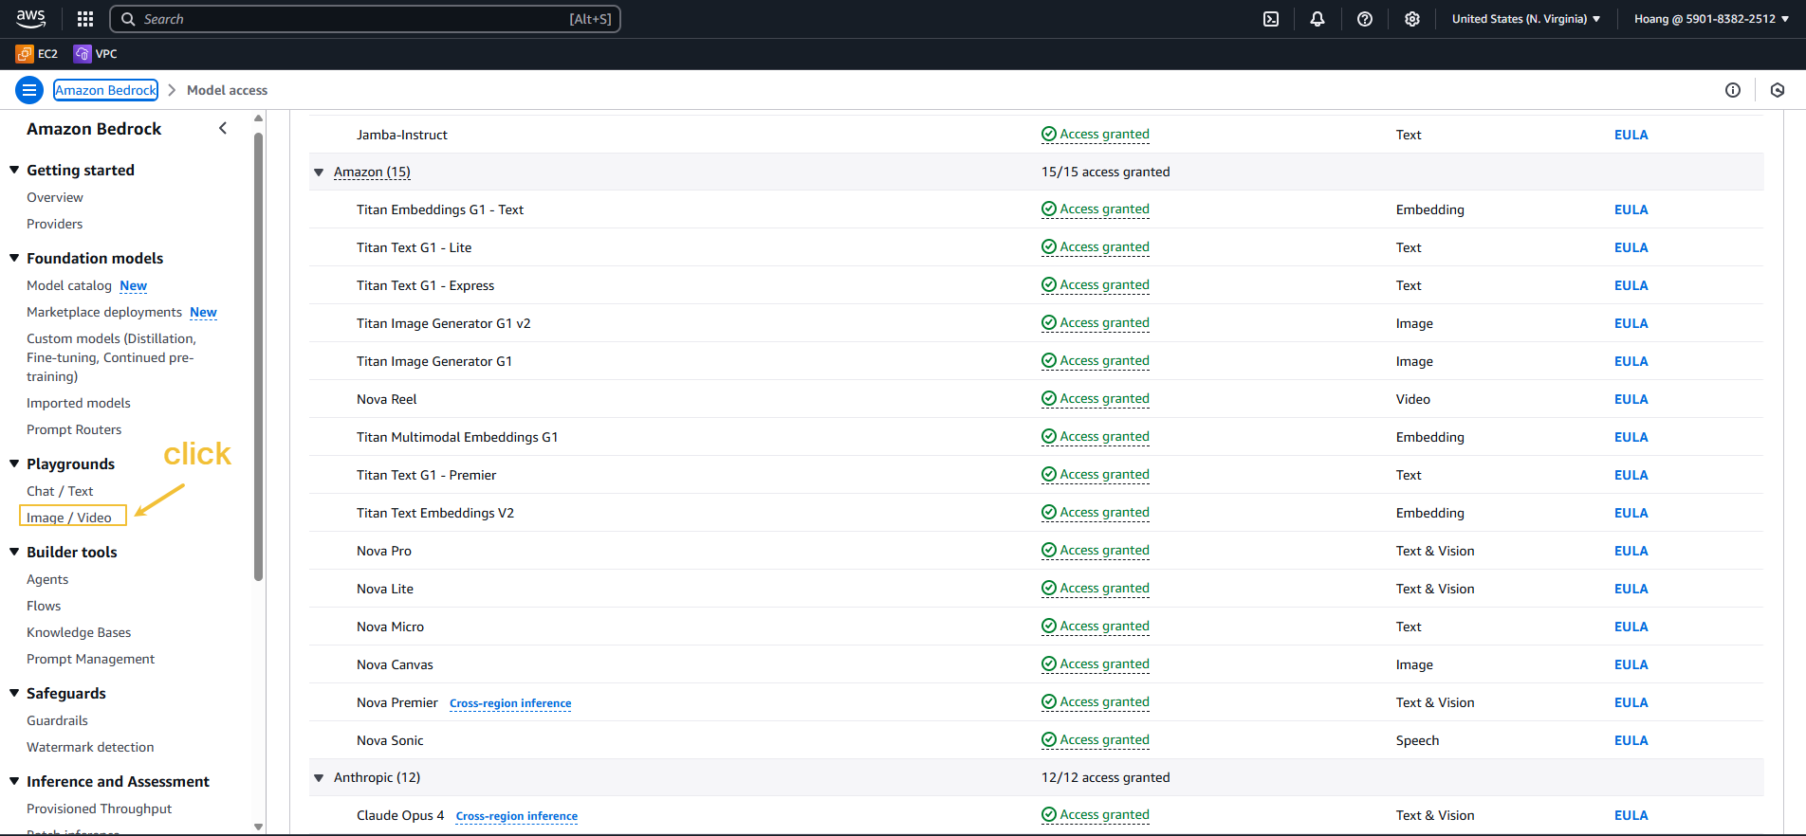This screenshot has width=1806, height=836.
Task: Collapse the Amazon Bedrock sidebar
Action: click(223, 128)
